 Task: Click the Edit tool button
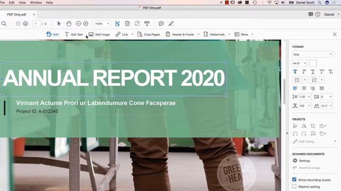[52, 34]
